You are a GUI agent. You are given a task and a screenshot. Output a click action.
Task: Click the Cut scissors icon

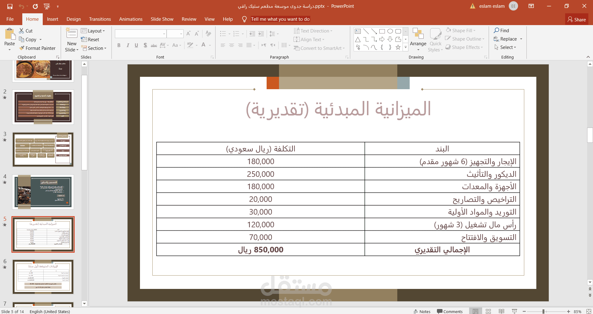pyautogui.click(x=21, y=31)
